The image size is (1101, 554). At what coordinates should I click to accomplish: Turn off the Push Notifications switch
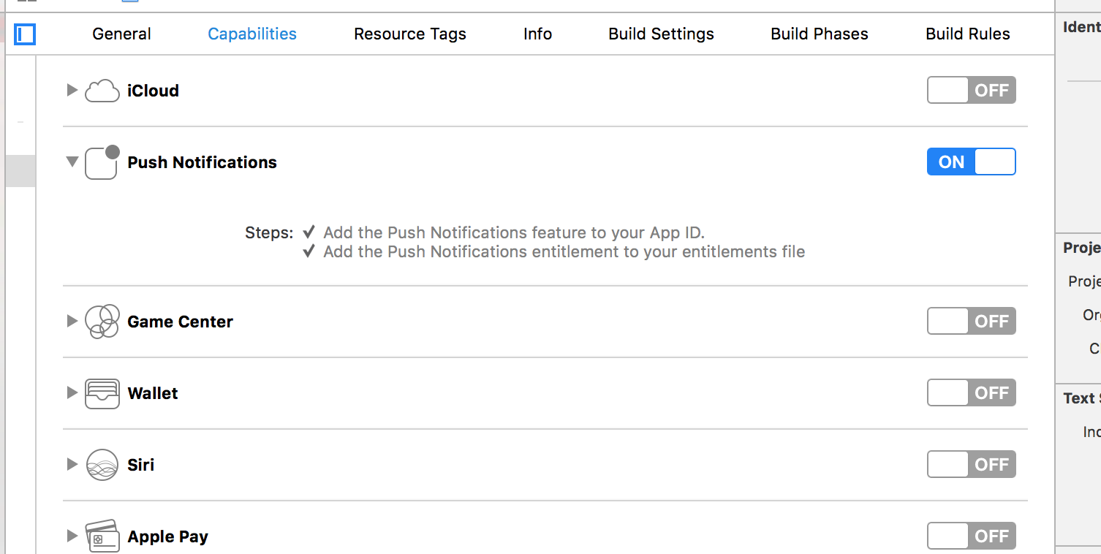click(971, 162)
